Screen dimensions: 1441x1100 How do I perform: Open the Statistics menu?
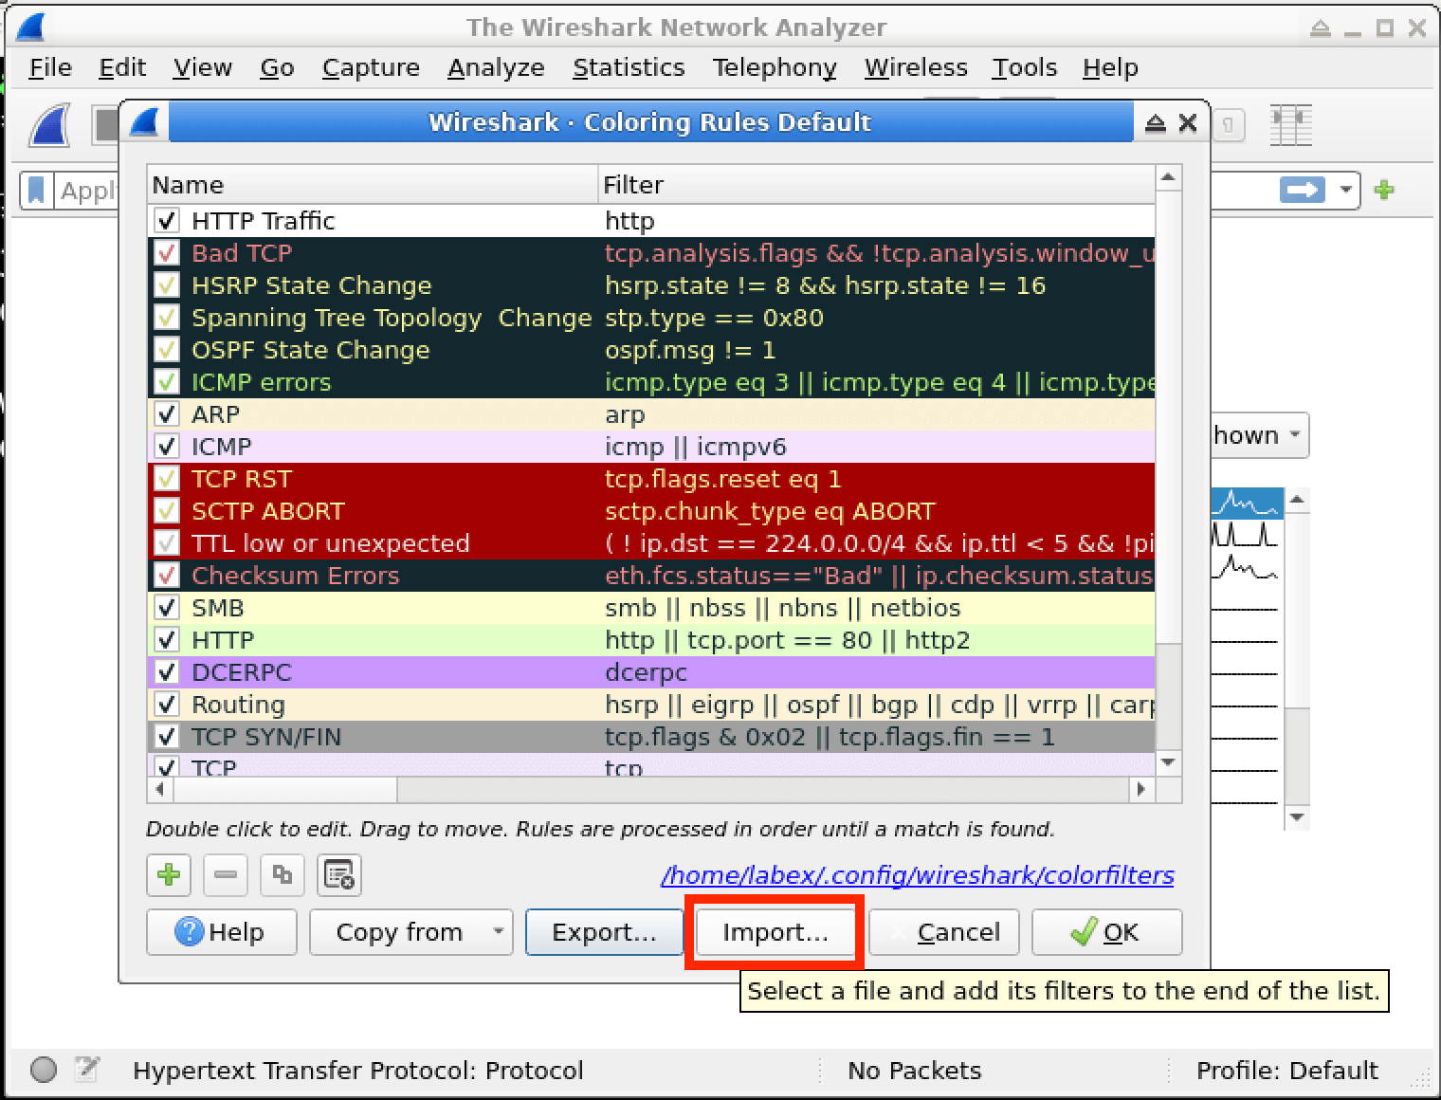click(x=628, y=67)
